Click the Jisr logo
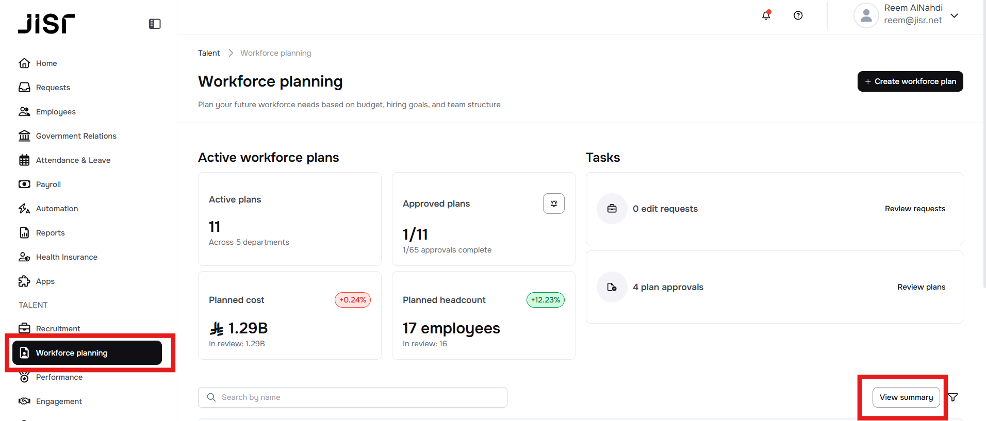 (x=46, y=24)
